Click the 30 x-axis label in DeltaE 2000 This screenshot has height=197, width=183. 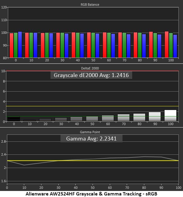[x=61, y=124]
